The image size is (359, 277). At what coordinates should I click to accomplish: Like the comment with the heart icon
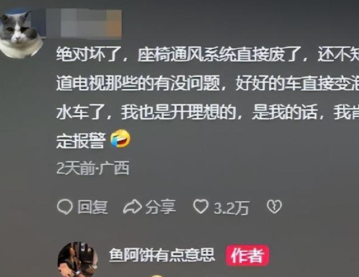[201, 206]
